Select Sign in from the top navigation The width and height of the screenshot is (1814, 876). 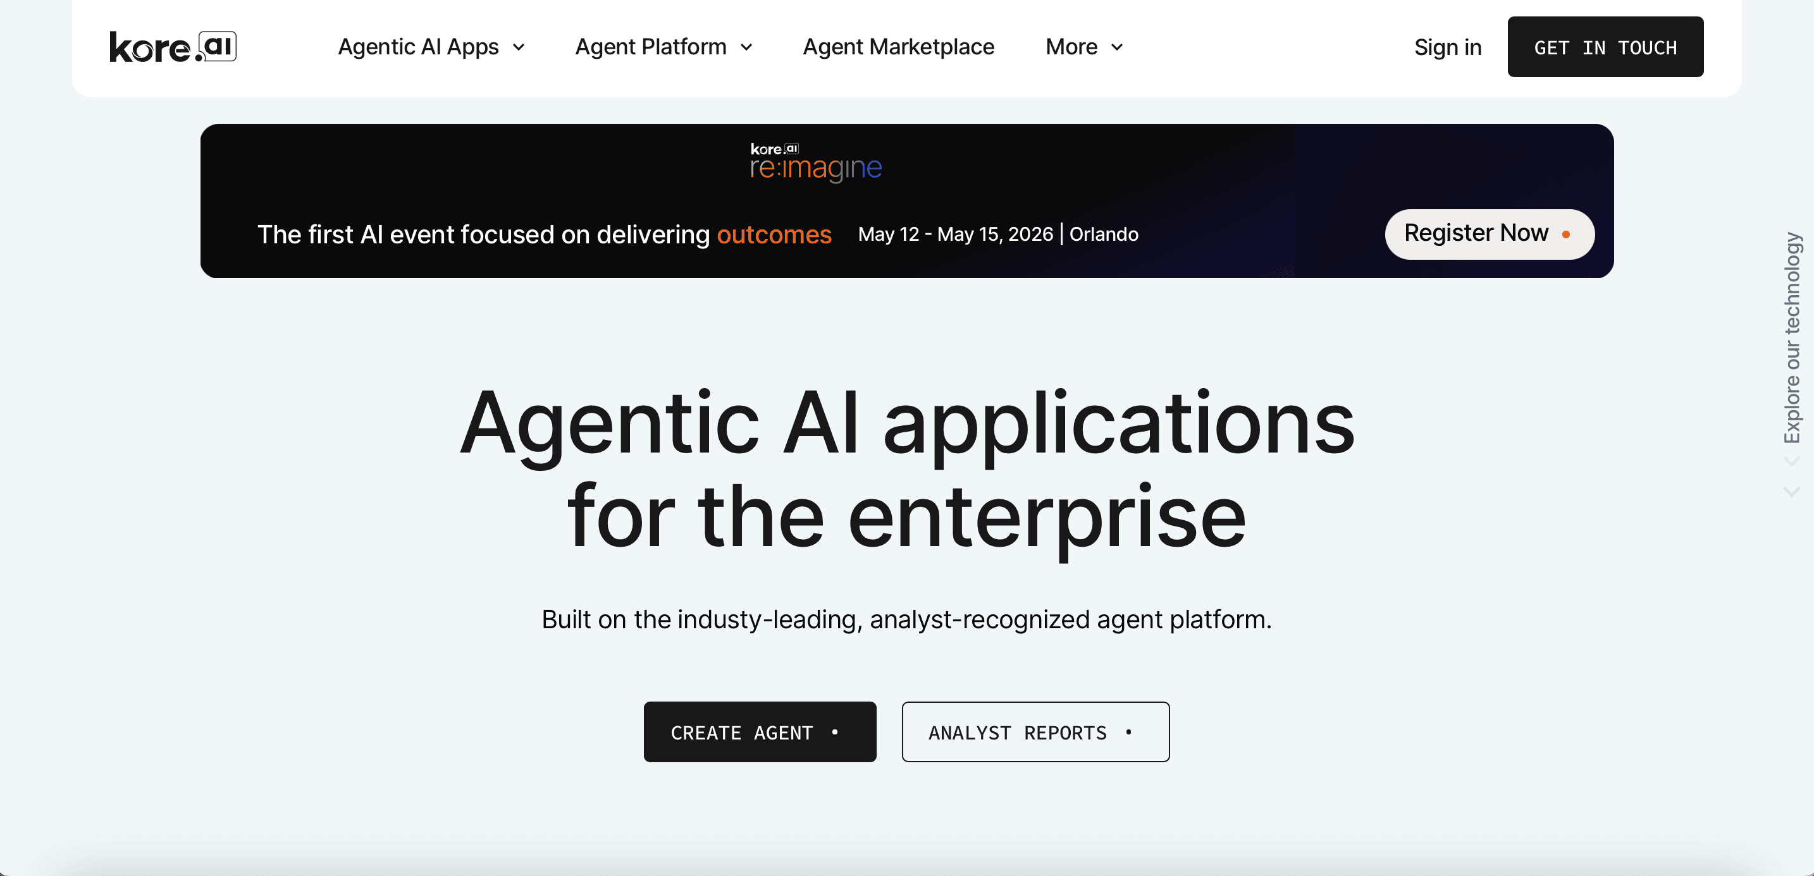pyautogui.click(x=1447, y=46)
